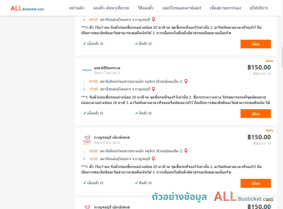The width and height of the screenshot is (283, 209).
Task: Open the ALLBusticket.com logo home link
Action: click(x=27, y=8)
